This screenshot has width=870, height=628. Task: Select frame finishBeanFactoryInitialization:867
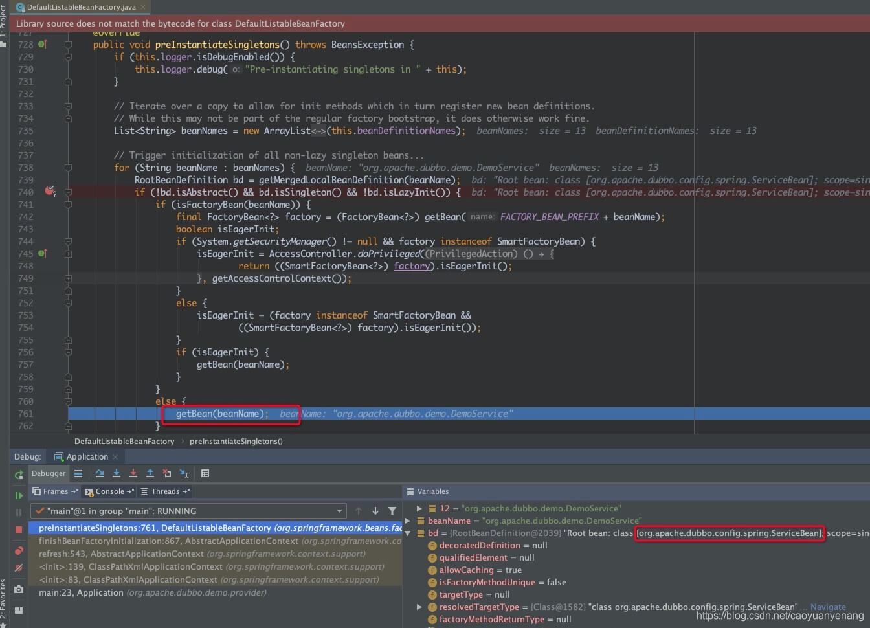pyautogui.click(x=216, y=541)
